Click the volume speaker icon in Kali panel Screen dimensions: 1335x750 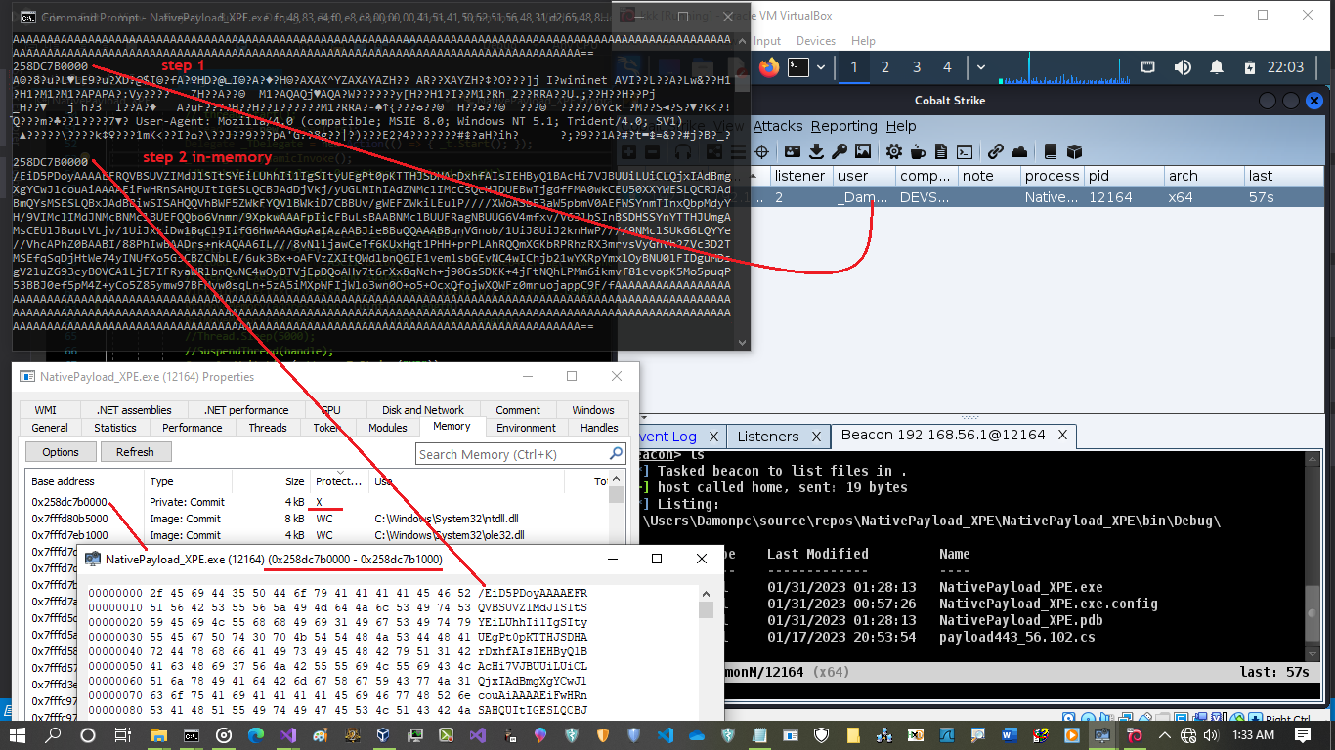point(1183,67)
